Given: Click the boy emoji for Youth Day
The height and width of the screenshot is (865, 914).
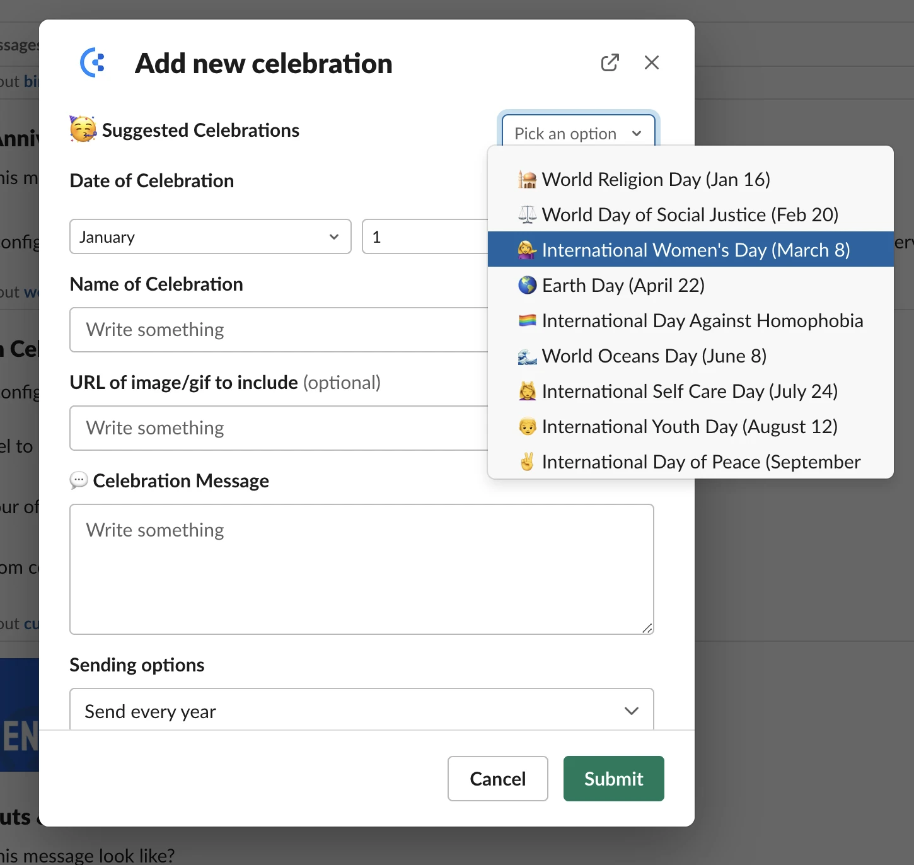Looking at the screenshot, I should click(528, 427).
